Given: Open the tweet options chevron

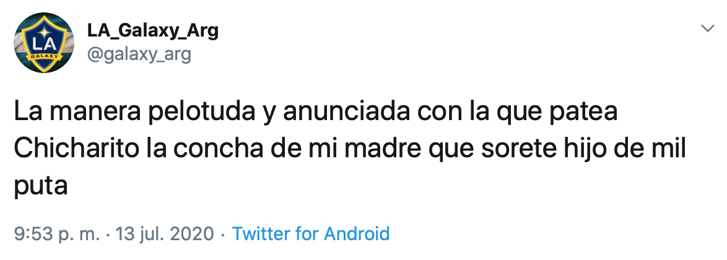Looking at the screenshot, I should point(706,29).
